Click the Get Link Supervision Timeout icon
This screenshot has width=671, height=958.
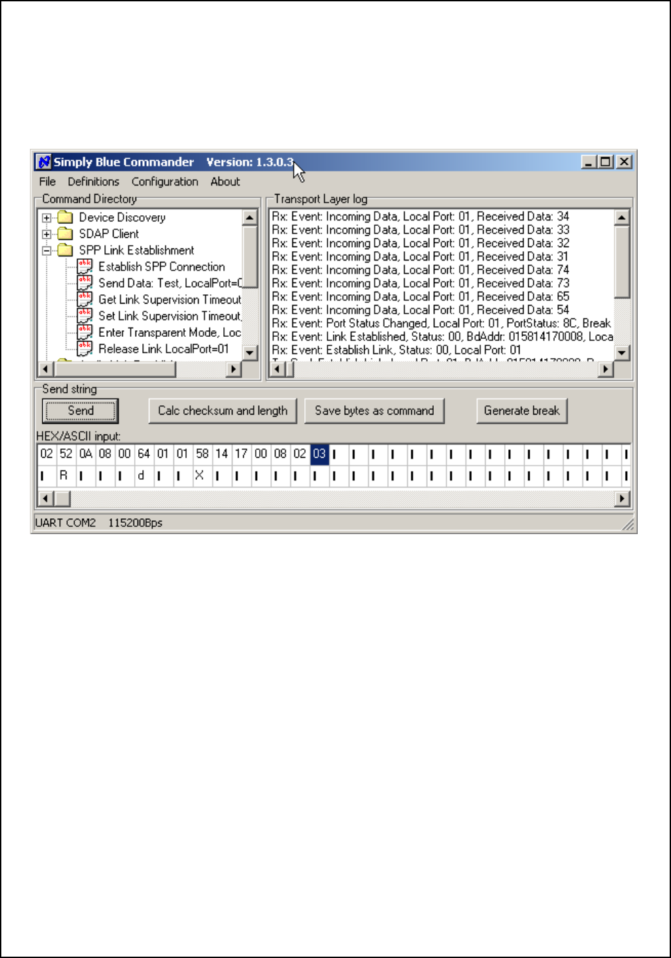click(x=85, y=300)
